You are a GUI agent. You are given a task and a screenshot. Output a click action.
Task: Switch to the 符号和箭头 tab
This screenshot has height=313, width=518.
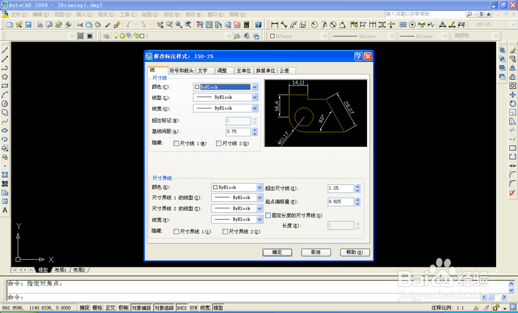tap(181, 70)
